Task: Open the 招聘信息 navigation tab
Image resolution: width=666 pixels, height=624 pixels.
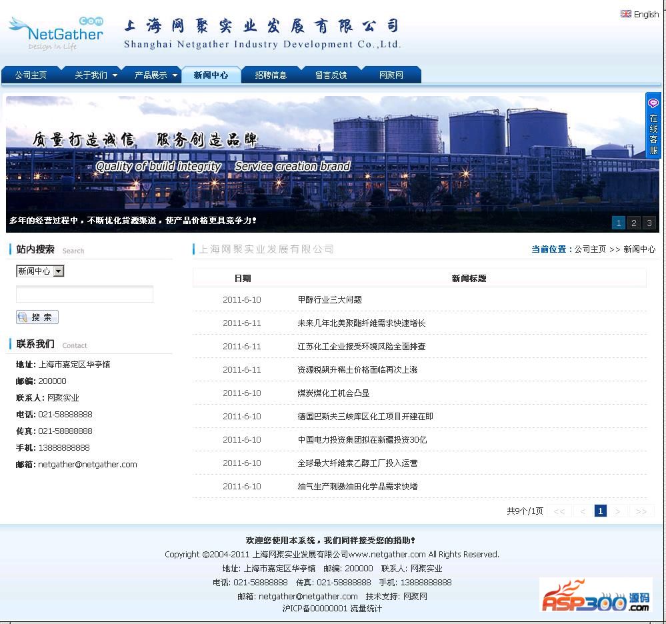Action: (271, 75)
